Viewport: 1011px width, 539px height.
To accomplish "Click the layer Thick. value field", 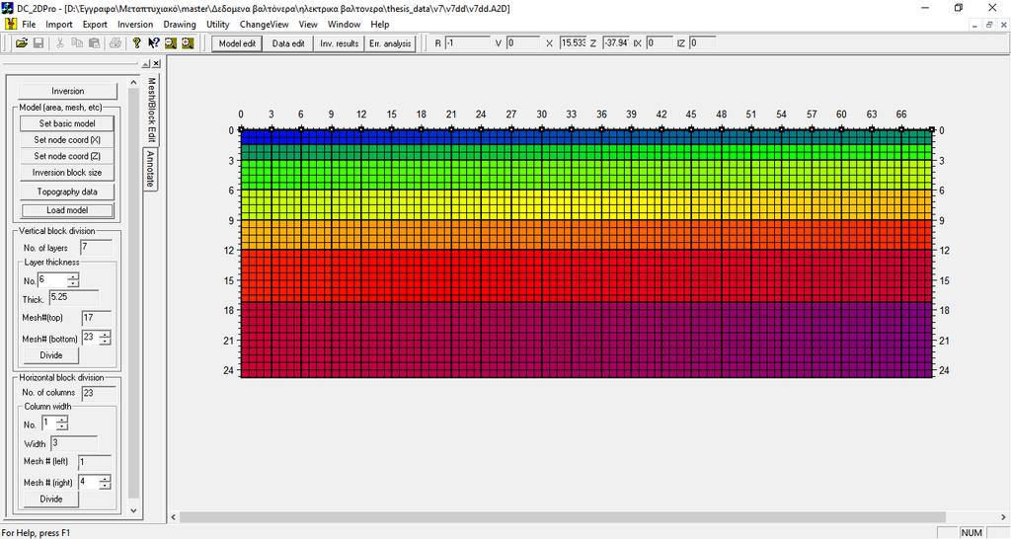I will tap(73, 298).
